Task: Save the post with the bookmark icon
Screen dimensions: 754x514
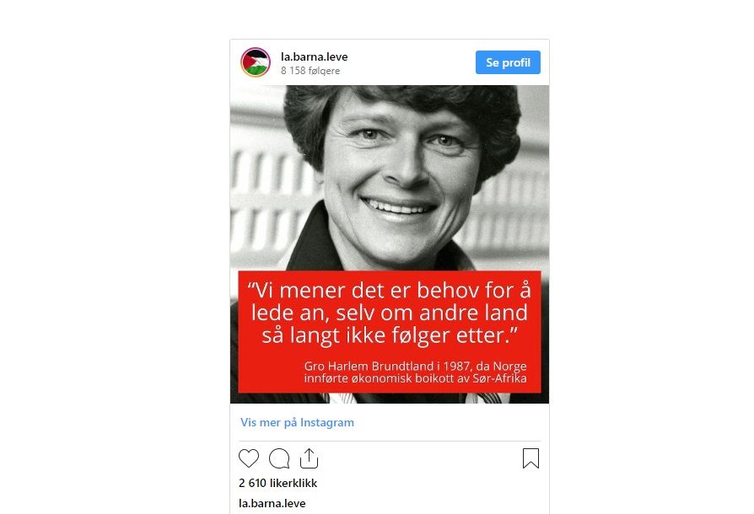Action: [530, 458]
